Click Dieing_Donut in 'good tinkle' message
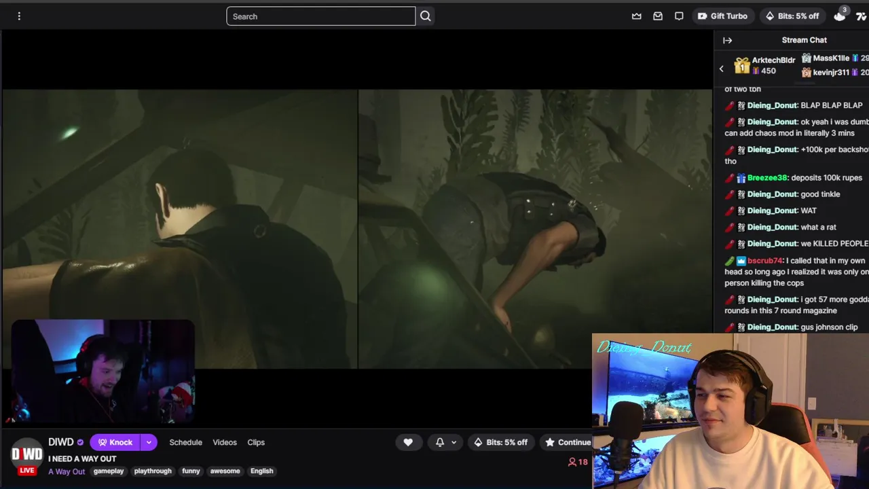This screenshot has height=489, width=869. click(x=772, y=194)
